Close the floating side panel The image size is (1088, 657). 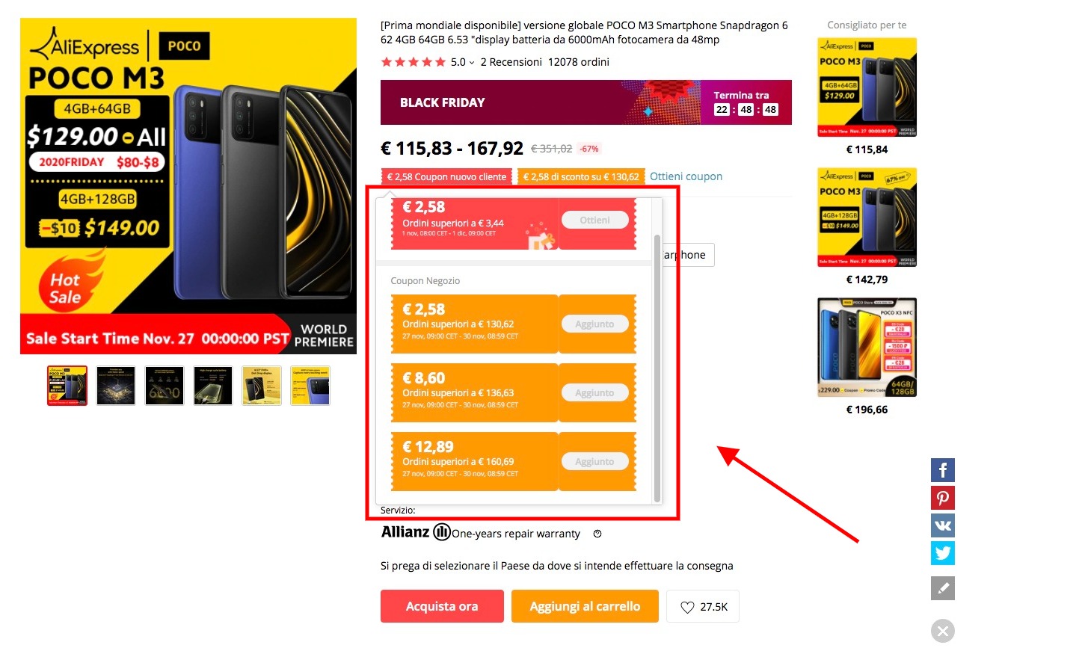(x=942, y=631)
